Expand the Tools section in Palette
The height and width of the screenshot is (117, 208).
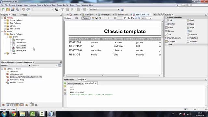[x=166, y=45]
